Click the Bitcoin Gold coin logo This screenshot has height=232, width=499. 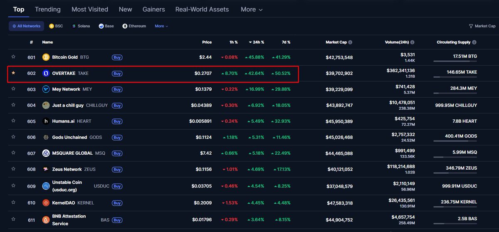46,57
